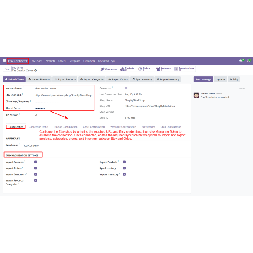Image resolution: width=253 pixels, height=253 pixels.
Task: Open the Products stat button
Action: tap(128, 69)
